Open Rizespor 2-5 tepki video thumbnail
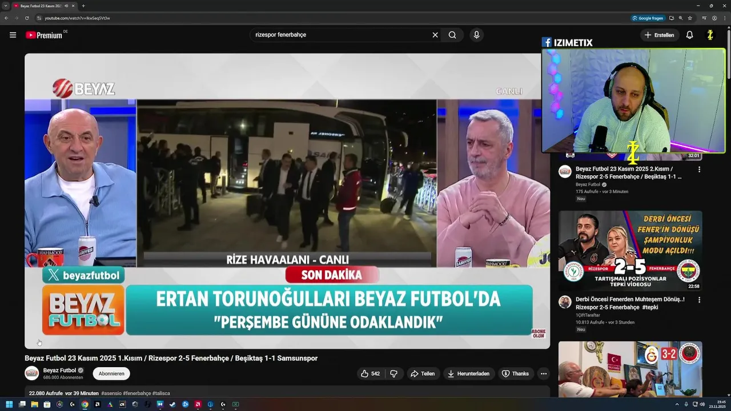 click(x=630, y=251)
